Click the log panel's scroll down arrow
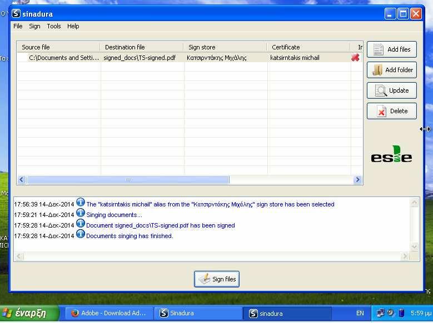Image resolution: width=433 pixels, height=323 pixels. tap(414, 246)
